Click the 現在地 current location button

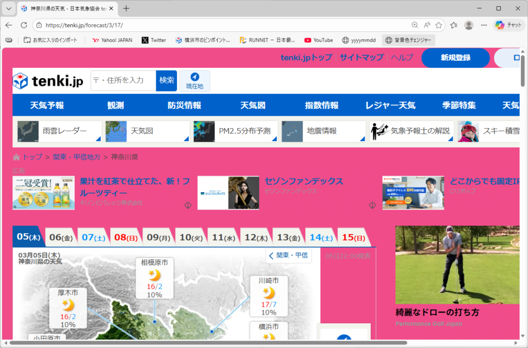pos(194,81)
